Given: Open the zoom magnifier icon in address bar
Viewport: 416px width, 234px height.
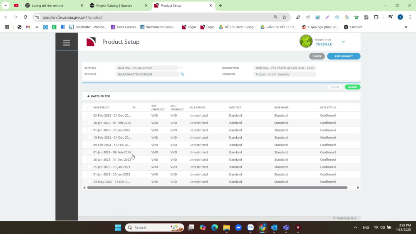Looking at the screenshot, I should point(275,17).
